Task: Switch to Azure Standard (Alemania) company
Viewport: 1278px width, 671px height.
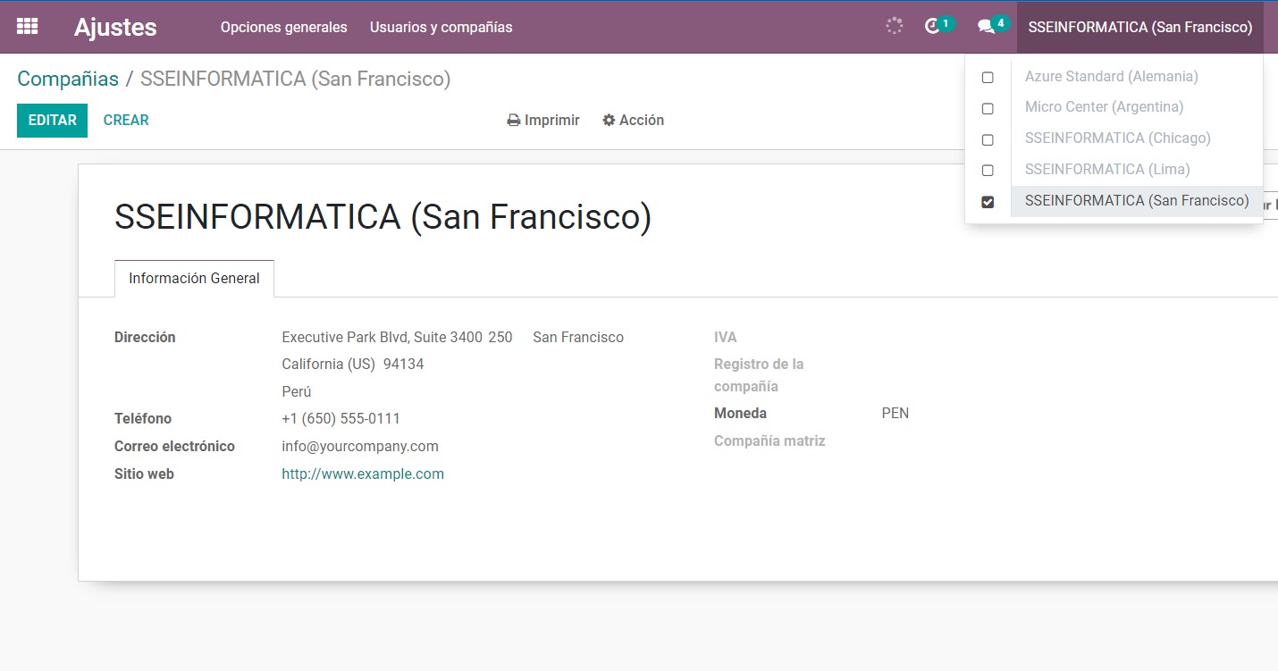Action: [1112, 77]
